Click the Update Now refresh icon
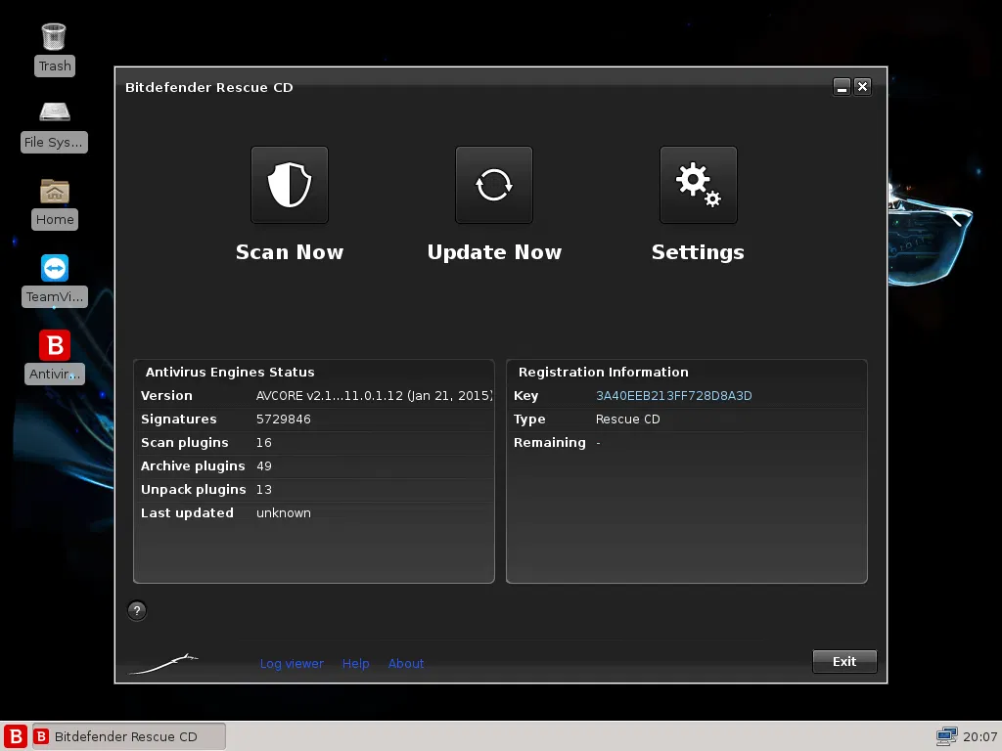The width and height of the screenshot is (1002, 751). [x=493, y=185]
